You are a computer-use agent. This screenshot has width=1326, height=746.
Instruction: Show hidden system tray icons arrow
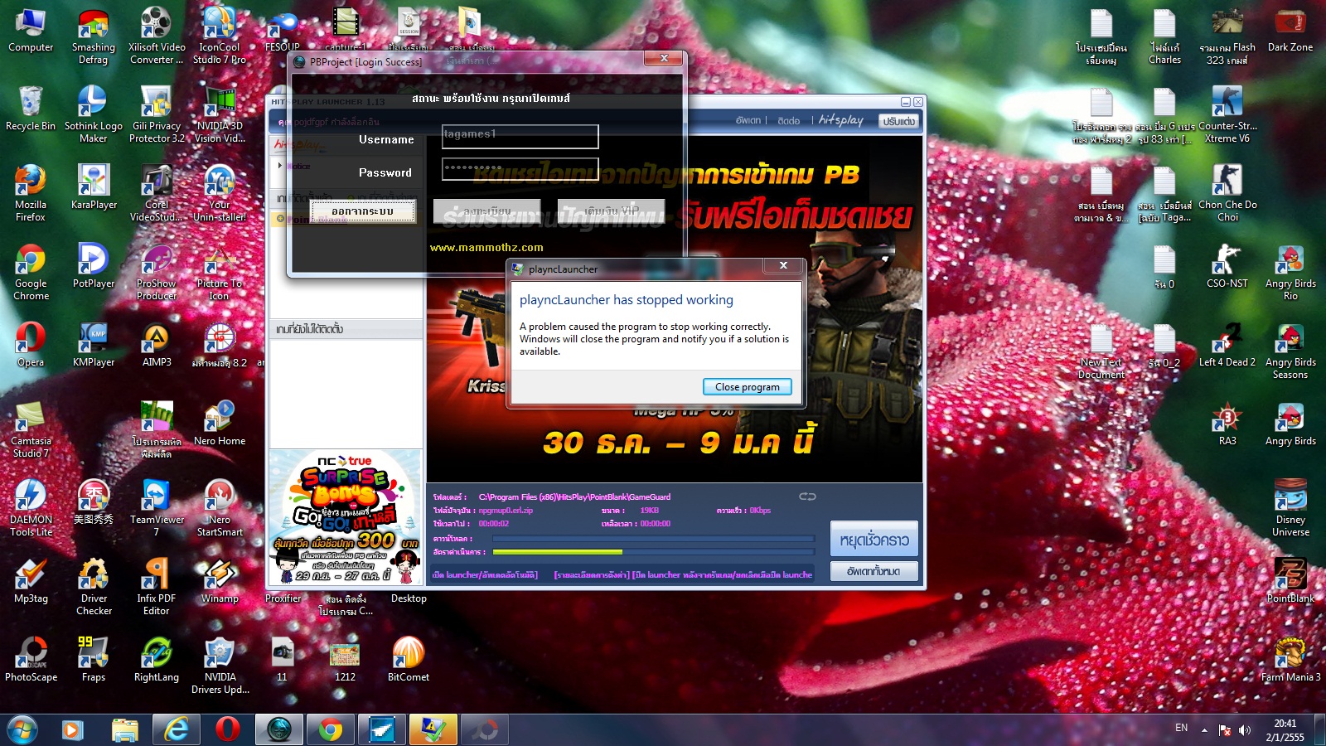coord(1204,730)
